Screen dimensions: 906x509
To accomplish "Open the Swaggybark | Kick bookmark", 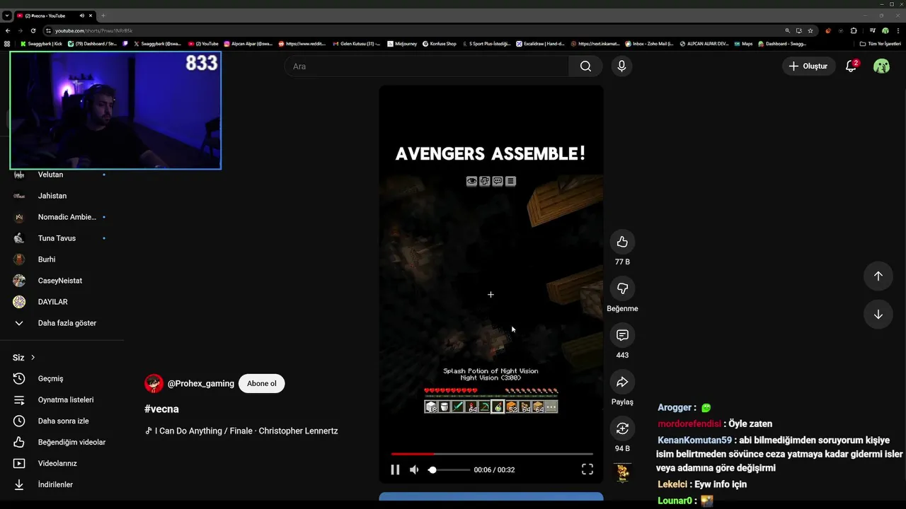I will pyautogui.click(x=42, y=44).
